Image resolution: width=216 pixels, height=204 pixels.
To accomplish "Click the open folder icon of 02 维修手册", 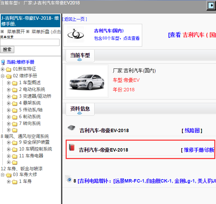I will [x=9, y=76].
